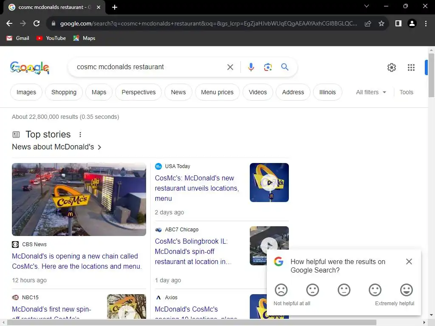The width and height of the screenshot is (435, 326).
Task: Open Chrome's three-dot menu
Action: 426,24
